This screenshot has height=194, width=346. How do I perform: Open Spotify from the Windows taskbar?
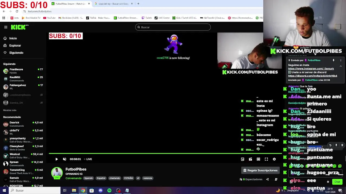pos(109,190)
